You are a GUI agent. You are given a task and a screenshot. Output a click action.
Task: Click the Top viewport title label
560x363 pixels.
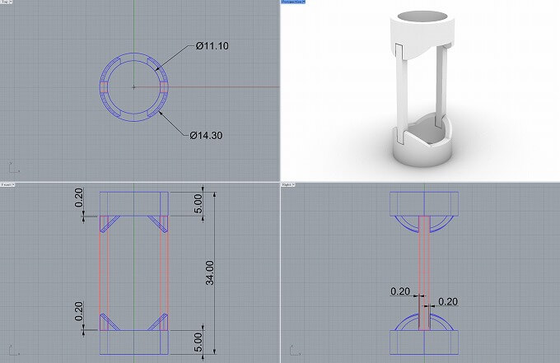(x=6, y=2)
